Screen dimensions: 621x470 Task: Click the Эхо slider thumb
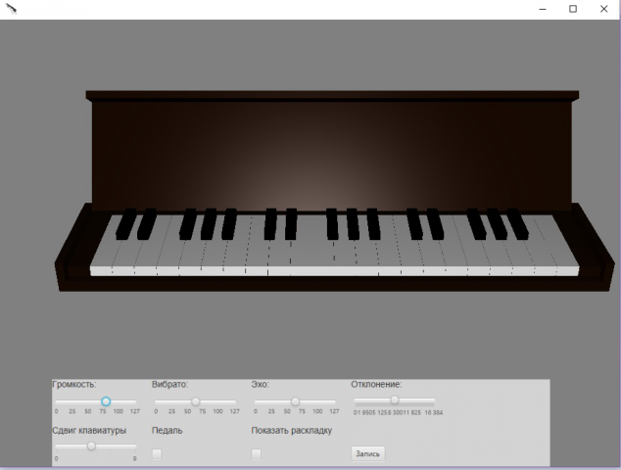[x=295, y=401]
